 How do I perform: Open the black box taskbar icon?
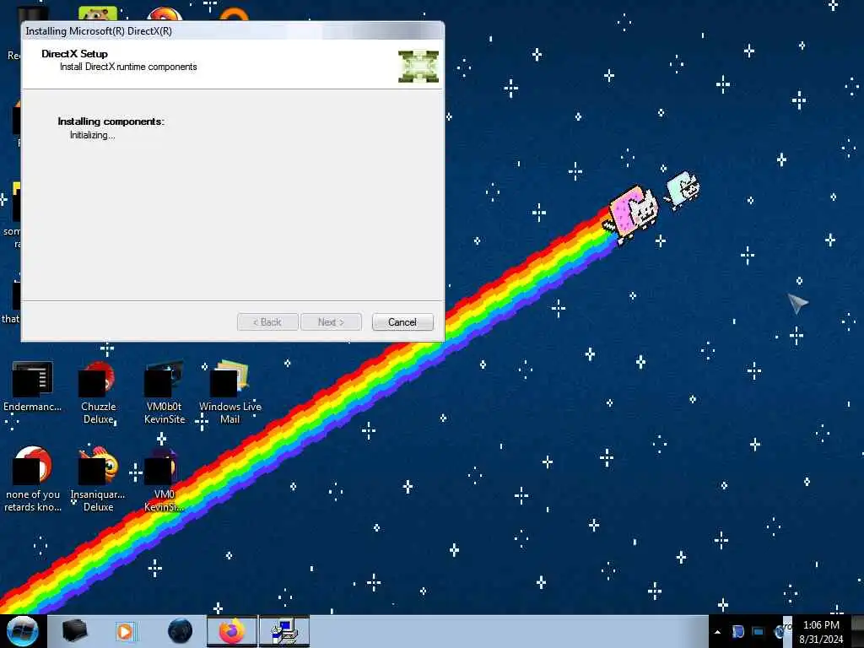pyautogui.click(x=74, y=631)
